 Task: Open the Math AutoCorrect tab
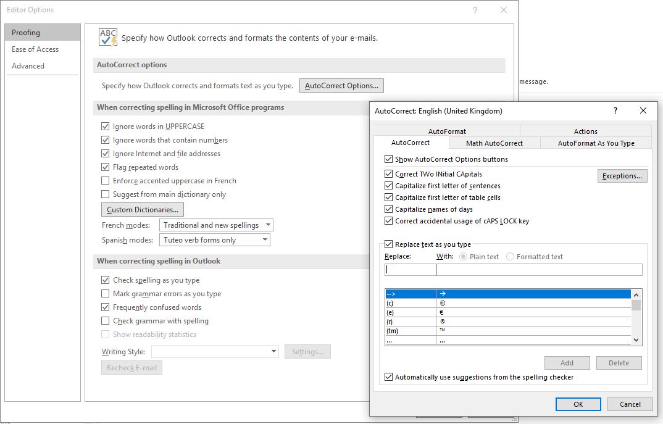point(494,143)
